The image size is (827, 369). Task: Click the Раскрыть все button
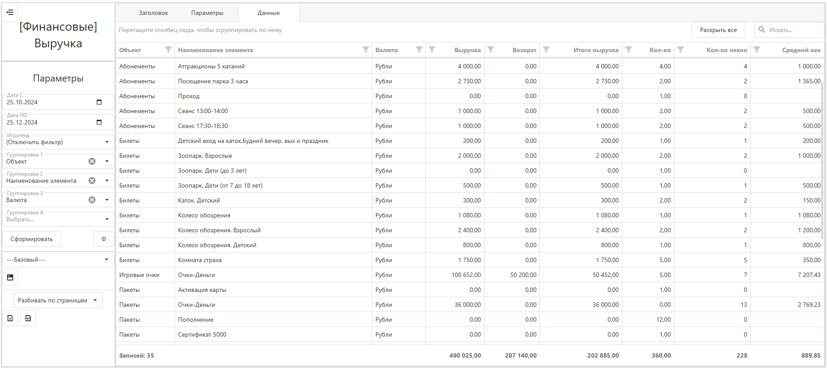click(x=718, y=30)
